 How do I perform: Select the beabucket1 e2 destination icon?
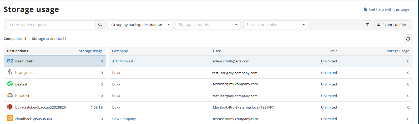click(x=10, y=61)
